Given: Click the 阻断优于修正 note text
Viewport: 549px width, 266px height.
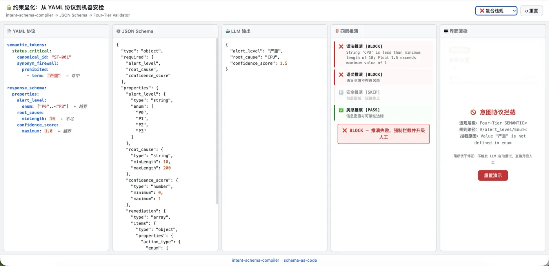Looking at the screenshot, I should (493, 159).
